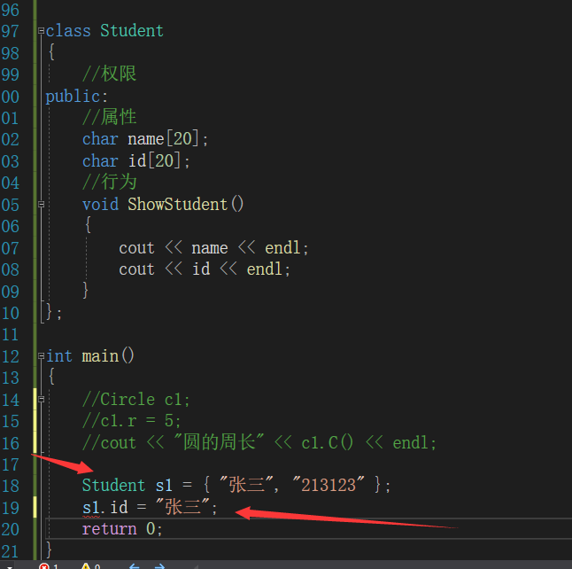Screen dimensions: 572x569
Task: Place cursor on the return 0 statement
Action: tap(122, 529)
